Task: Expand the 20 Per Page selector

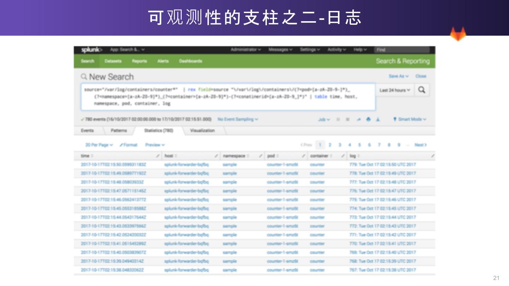Action: coord(99,145)
